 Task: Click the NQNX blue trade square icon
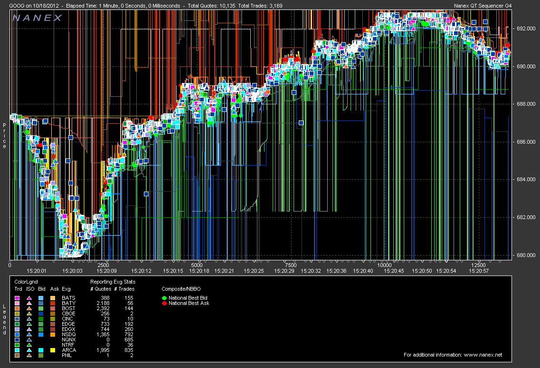[x=17, y=340]
